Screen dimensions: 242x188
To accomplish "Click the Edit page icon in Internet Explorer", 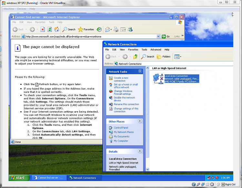I will pos(123,29).
